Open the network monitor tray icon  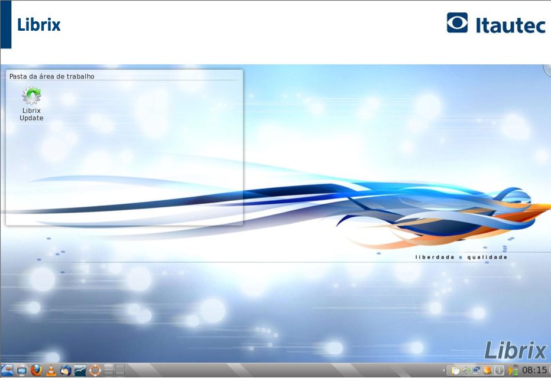pos(478,371)
